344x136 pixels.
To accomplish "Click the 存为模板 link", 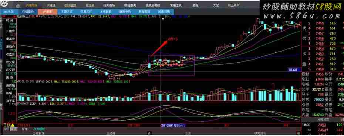I will (x=39, y=129).
